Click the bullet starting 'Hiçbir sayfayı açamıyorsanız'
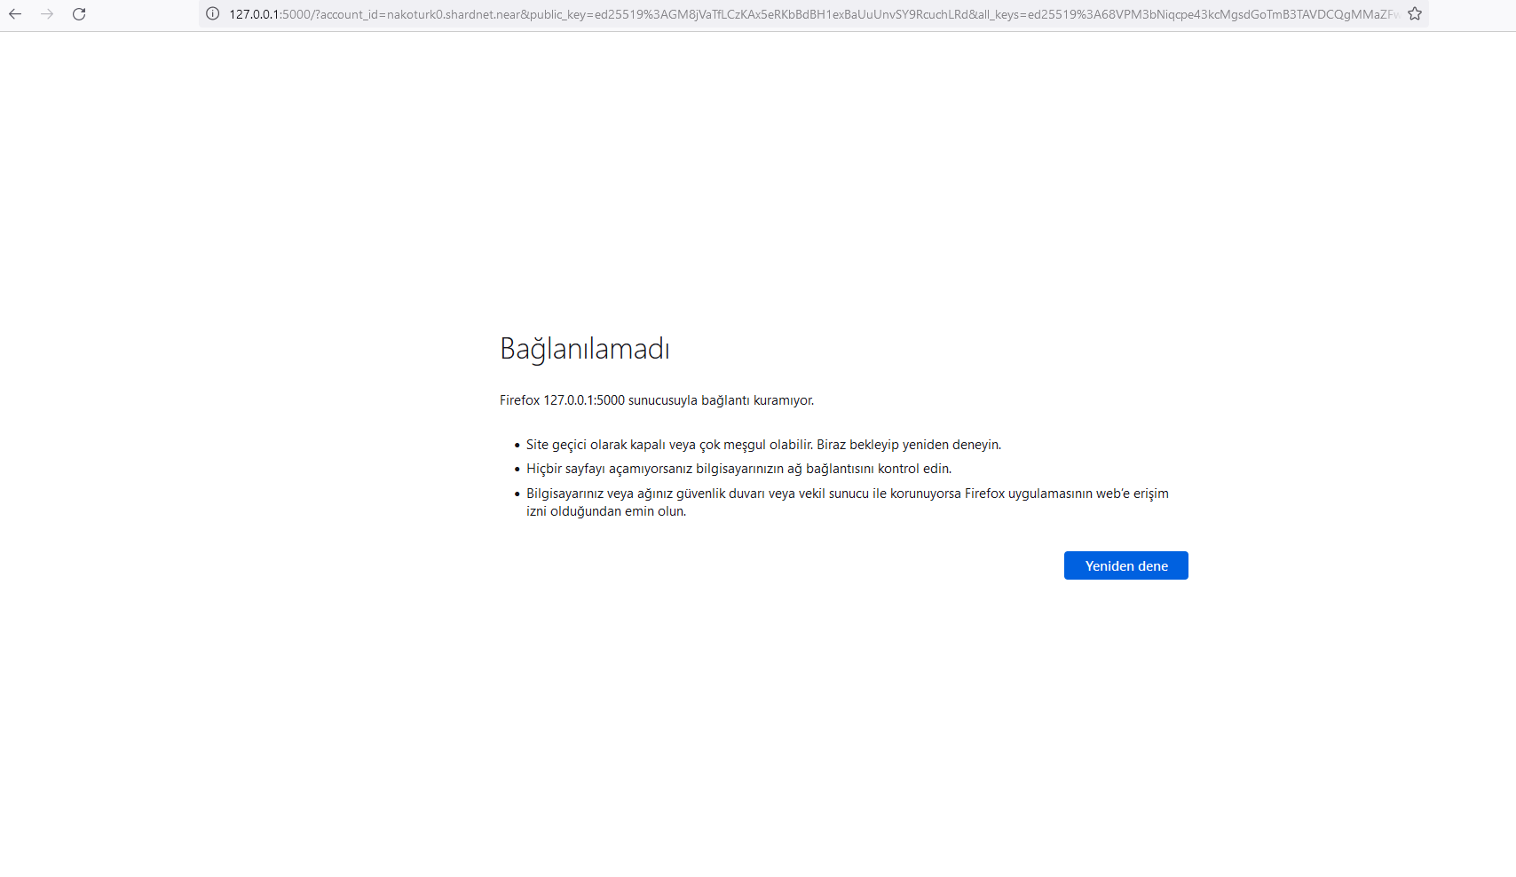Image resolution: width=1516 pixels, height=877 pixels. (738, 469)
